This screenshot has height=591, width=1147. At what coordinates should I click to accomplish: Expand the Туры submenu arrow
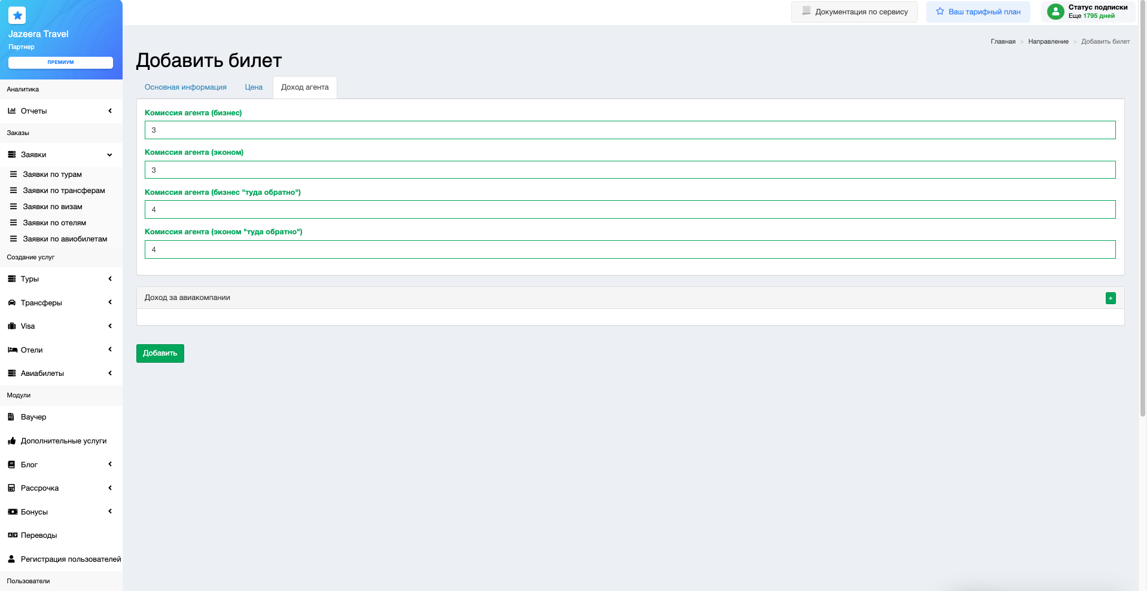pos(110,279)
